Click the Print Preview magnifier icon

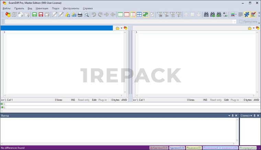(87, 15)
